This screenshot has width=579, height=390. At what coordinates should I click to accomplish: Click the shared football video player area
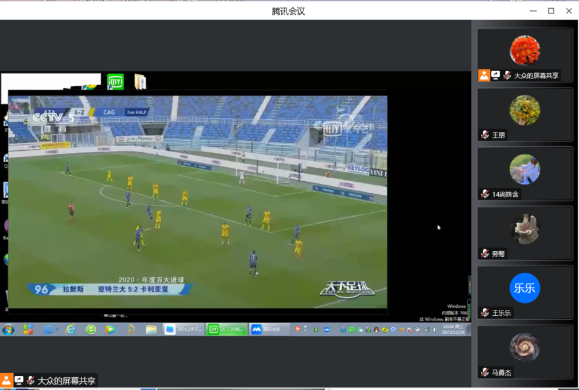pyautogui.click(x=197, y=202)
